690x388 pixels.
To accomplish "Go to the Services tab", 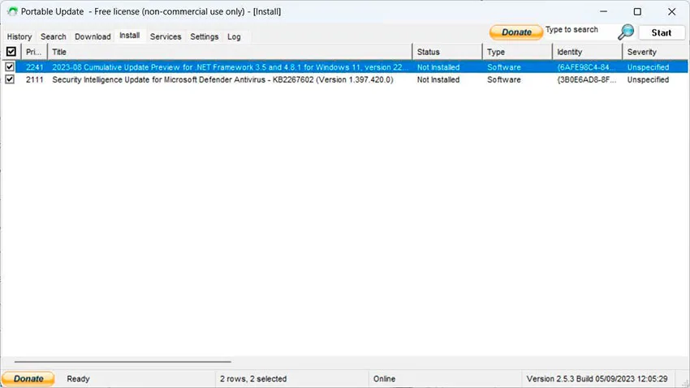I will coord(166,37).
